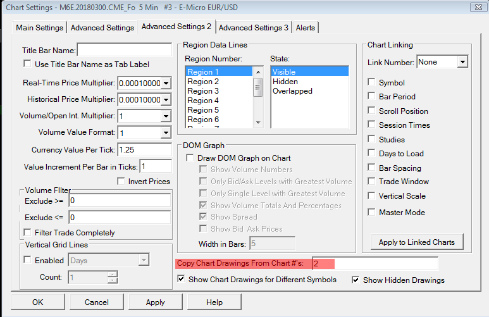Click the Apply button

156,302
